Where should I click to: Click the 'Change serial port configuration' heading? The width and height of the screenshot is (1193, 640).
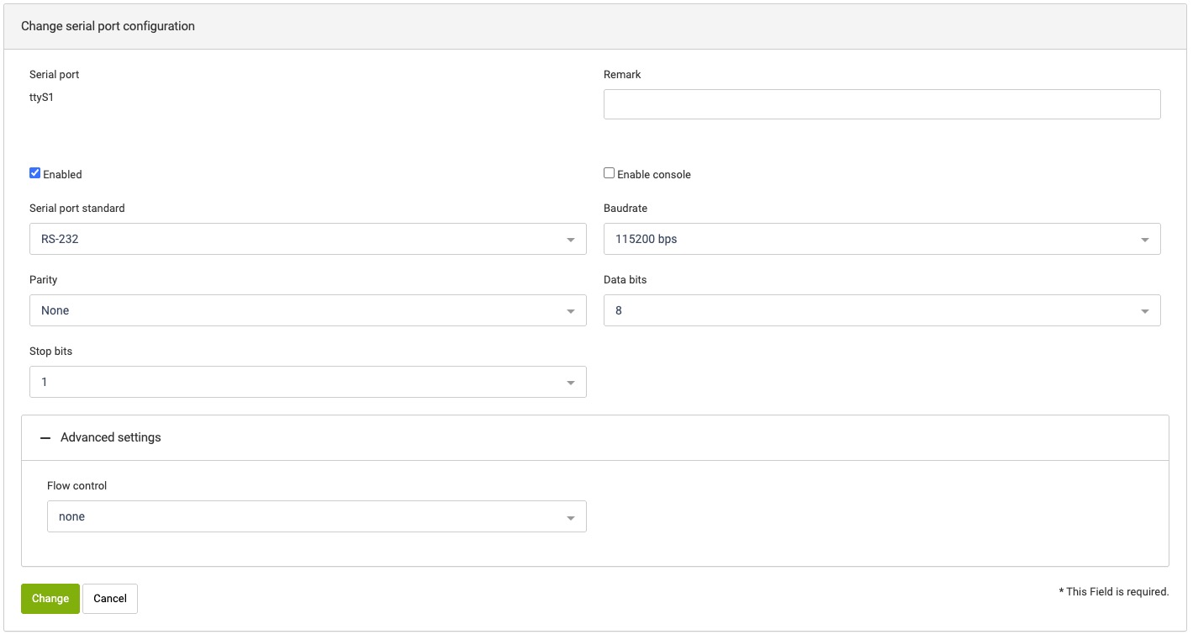(108, 26)
